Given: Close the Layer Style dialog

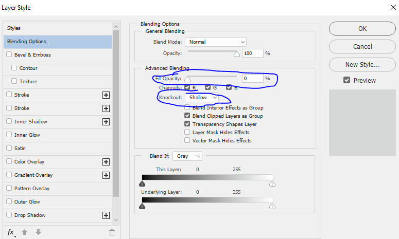Looking at the screenshot, I should (393, 7).
